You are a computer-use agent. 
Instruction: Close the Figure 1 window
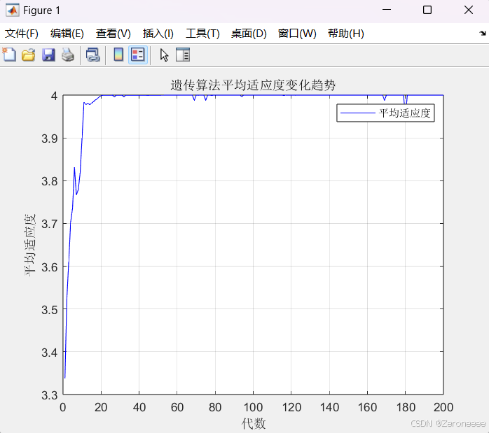coord(469,10)
